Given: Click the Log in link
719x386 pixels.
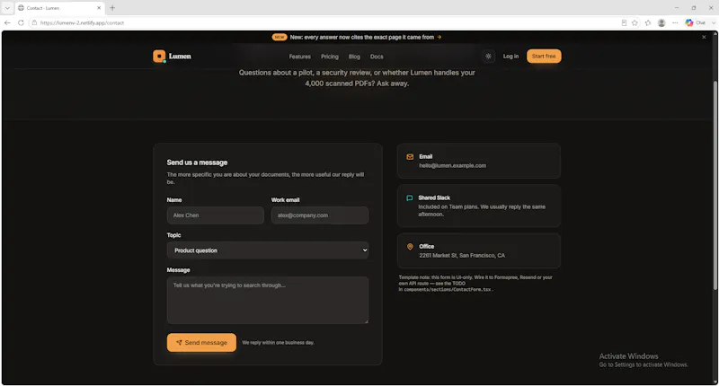Looking at the screenshot, I should tap(510, 56).
